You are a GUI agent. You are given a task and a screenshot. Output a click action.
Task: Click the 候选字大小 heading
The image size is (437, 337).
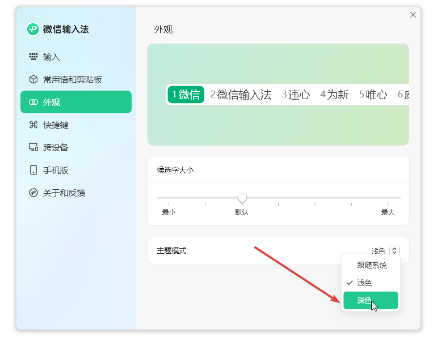click(175, 170)
